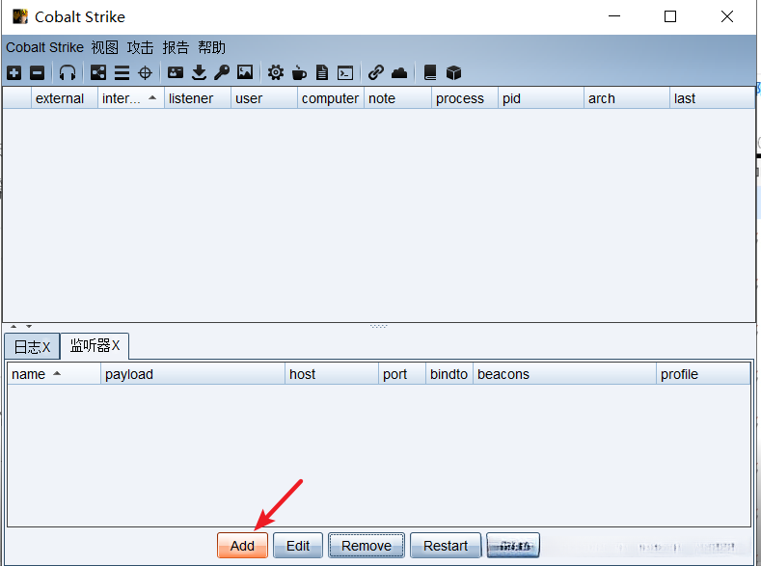Open the 视图 menu
Viewport: 761px width, 566px height.
pos(105,47)
